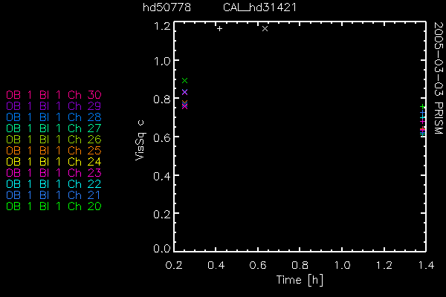Click the hd50778 title label

coord(167,7)
